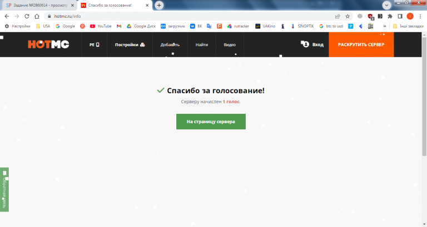
Task: Click the page vertical scrollbar thumb
Action: pos(424,97)
